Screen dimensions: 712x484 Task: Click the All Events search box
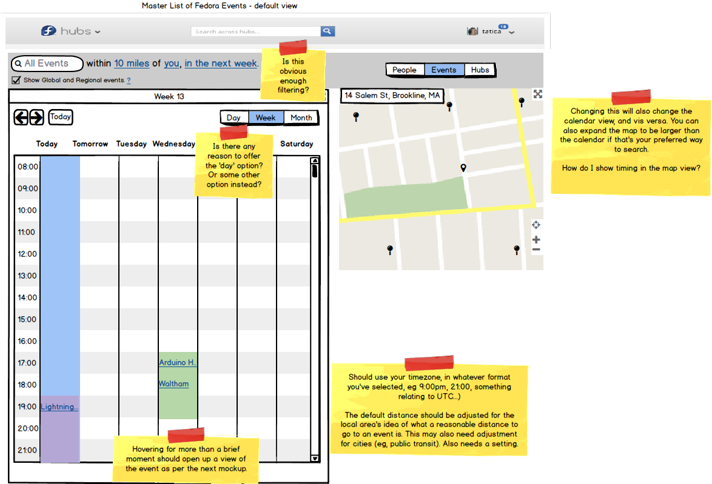pos(47,64)
